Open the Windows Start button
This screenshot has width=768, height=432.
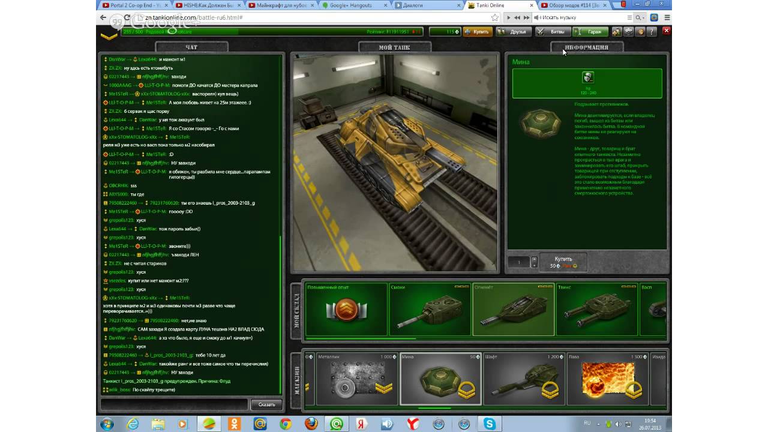point(108,424)
